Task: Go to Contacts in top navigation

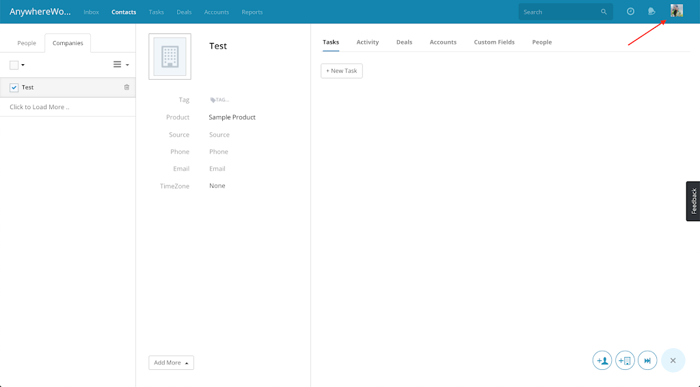Action: click(124, 12)
